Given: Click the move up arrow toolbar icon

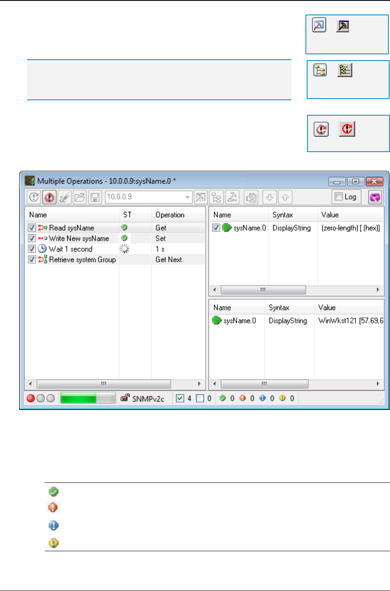Looking at the screenshot, I should pos(285,197).
